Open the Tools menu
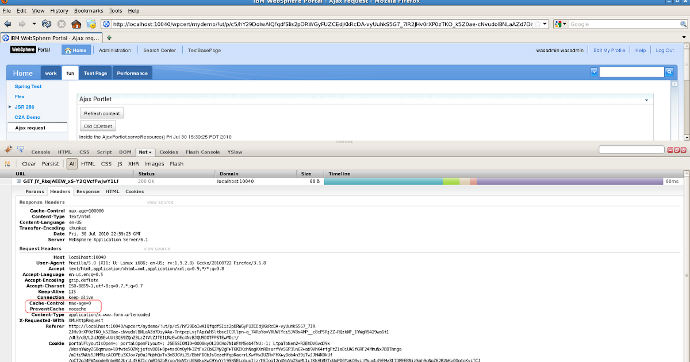The height and width of the screenshot is (362, 690). [x=116, y=10]
